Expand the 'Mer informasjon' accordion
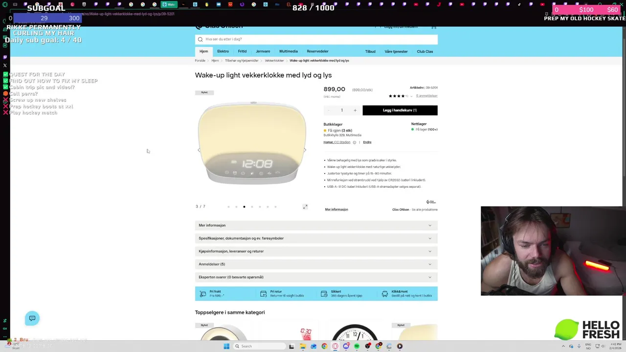Image resolution: width=626 pixels, height=352 pixels. click(x=316, y=225)
